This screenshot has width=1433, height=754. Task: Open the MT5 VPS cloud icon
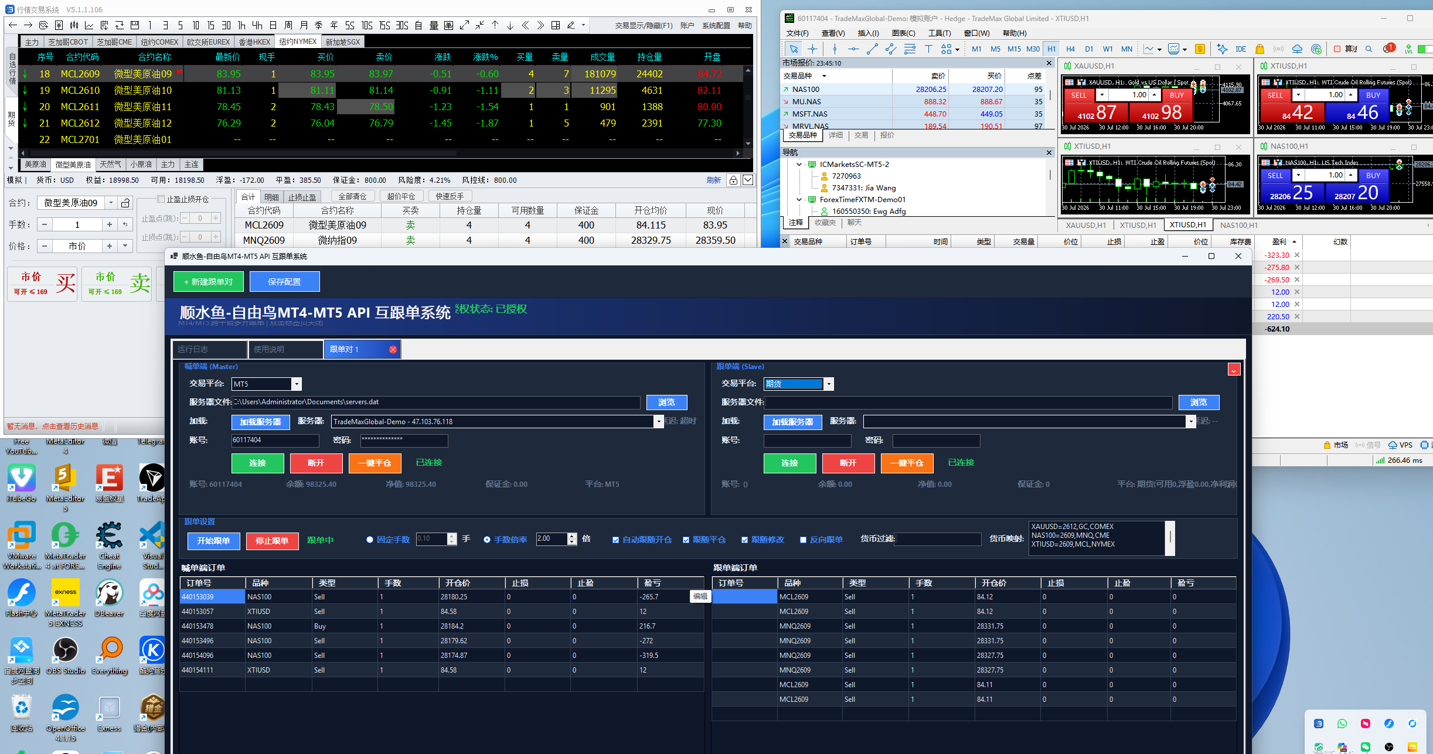1298,49
